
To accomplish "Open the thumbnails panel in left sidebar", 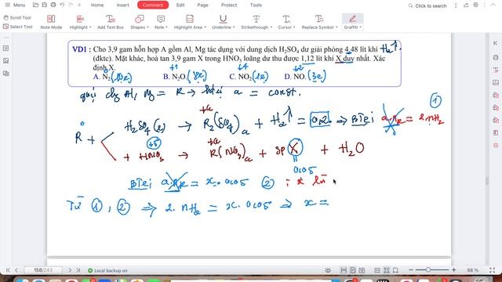I will tap(5, 49).
